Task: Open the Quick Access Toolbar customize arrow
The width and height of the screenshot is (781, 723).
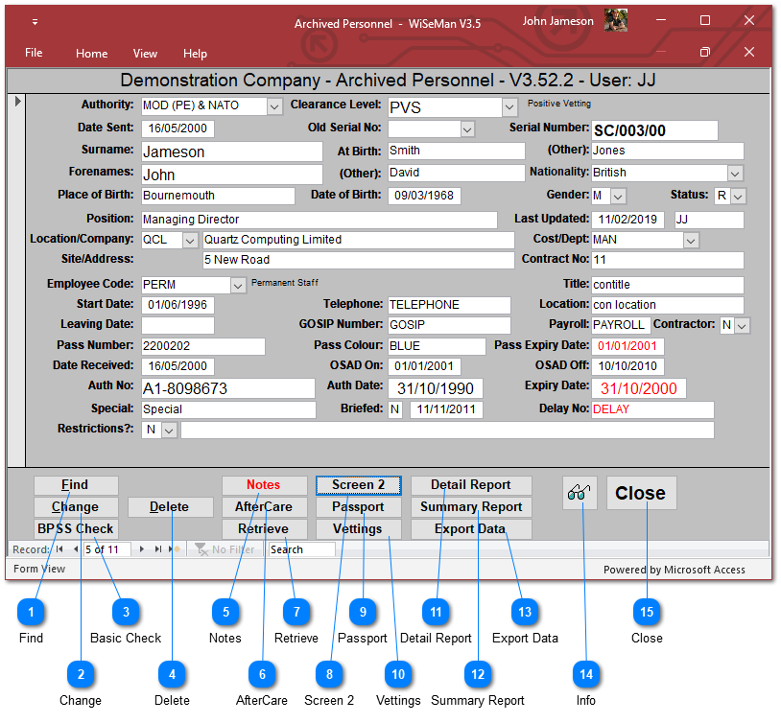Action: point(35,21)
